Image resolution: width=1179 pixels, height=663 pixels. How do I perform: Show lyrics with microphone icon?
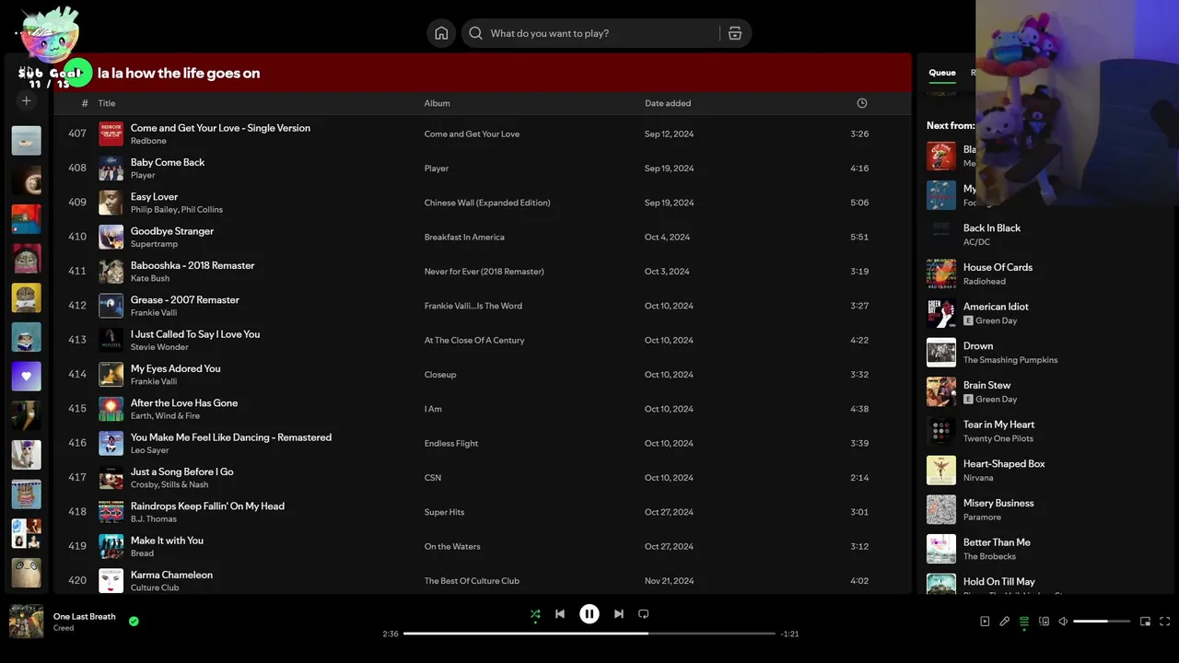[x=1005, y=622]
